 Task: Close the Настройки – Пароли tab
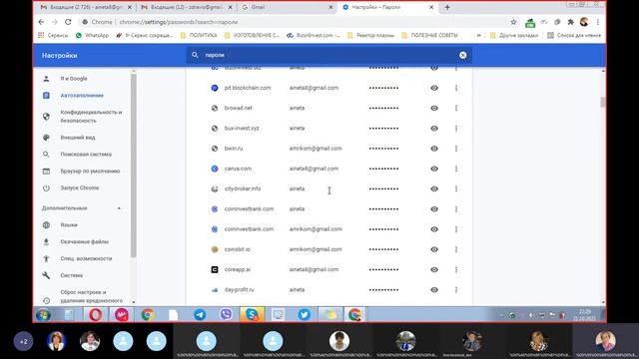click(431, 7)
